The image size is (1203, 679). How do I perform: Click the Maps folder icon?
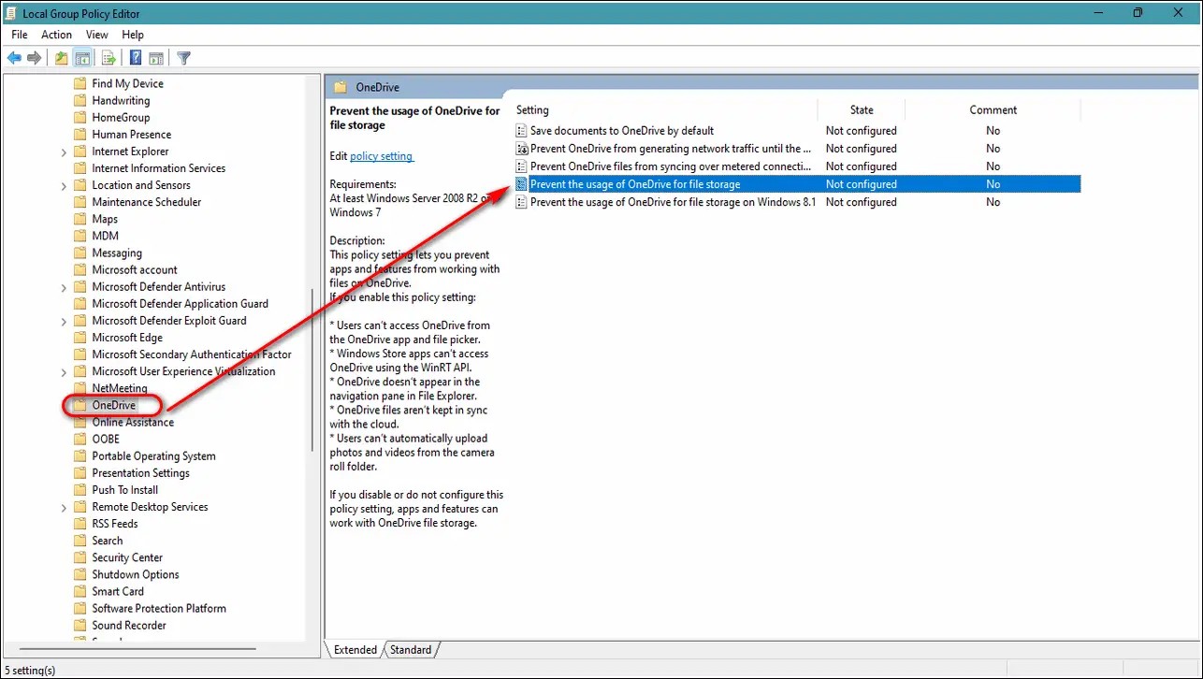coord(80,219)
